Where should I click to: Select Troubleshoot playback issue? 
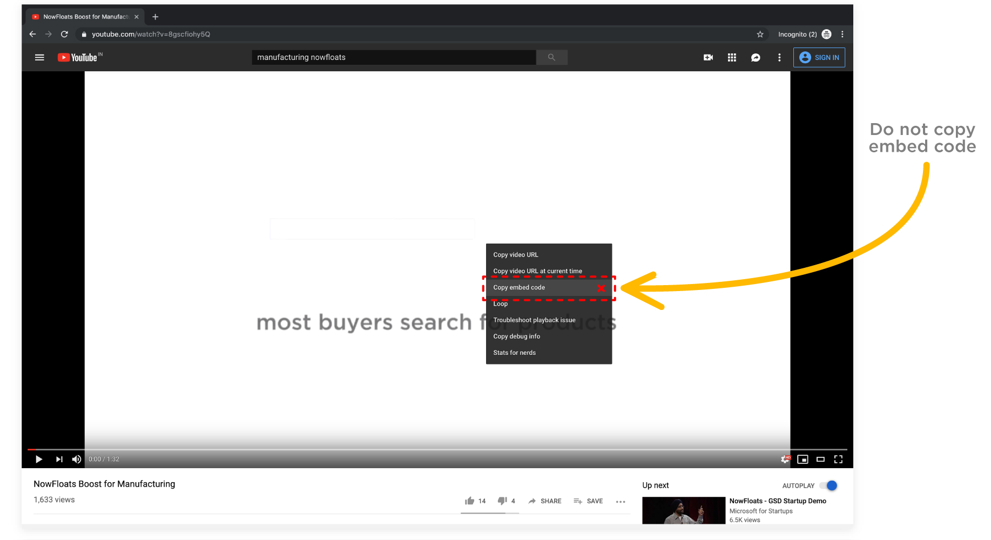click(x=549, y=320)
